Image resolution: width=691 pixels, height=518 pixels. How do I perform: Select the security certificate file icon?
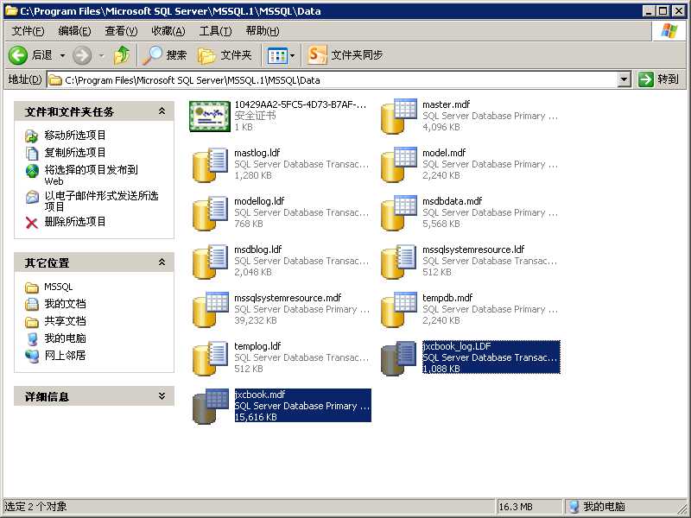pos(210,117)
